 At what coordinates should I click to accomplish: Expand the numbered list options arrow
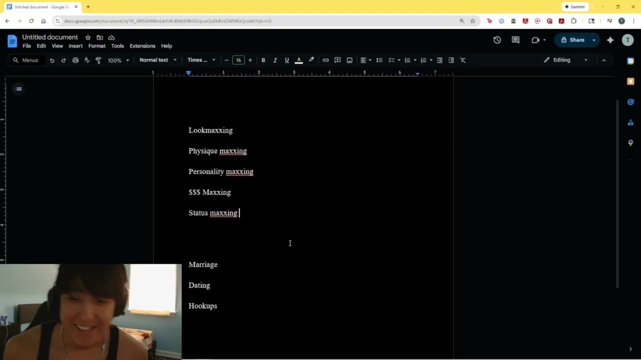click(x=431, y=60)
